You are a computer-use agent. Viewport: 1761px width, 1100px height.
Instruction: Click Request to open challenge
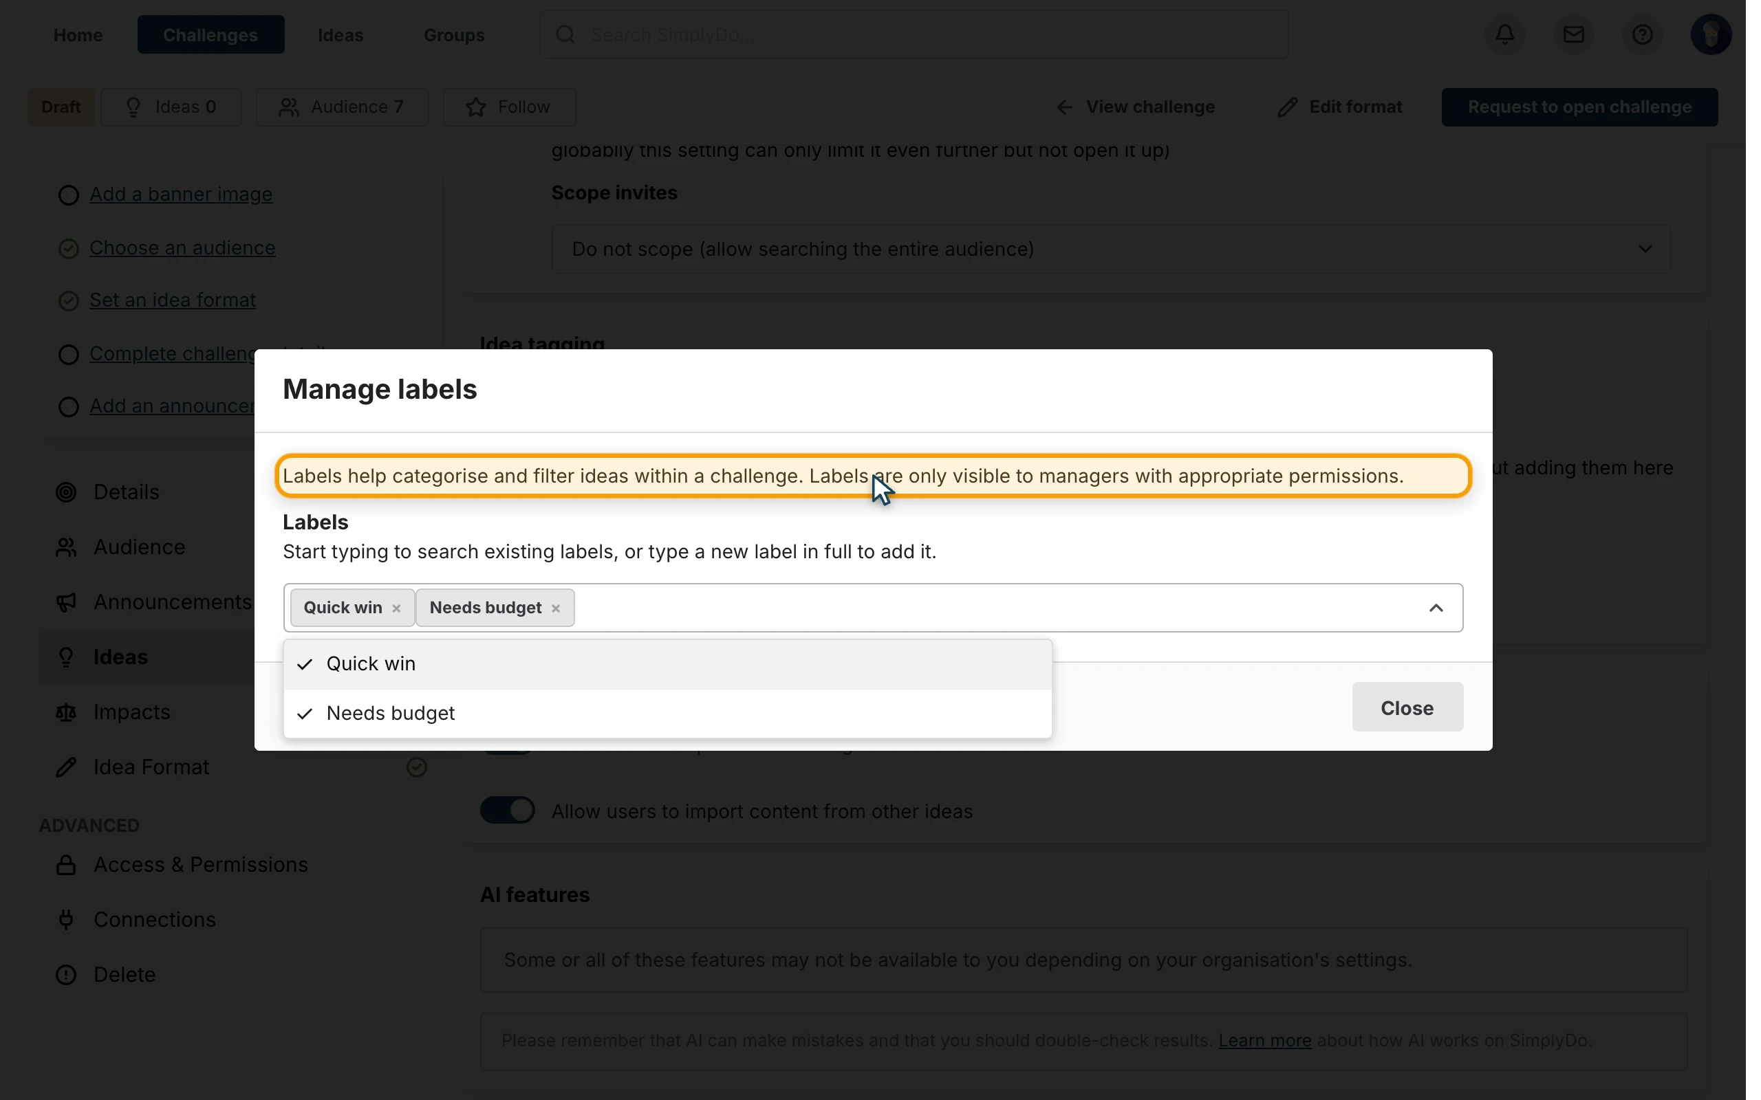(1579, 107)
